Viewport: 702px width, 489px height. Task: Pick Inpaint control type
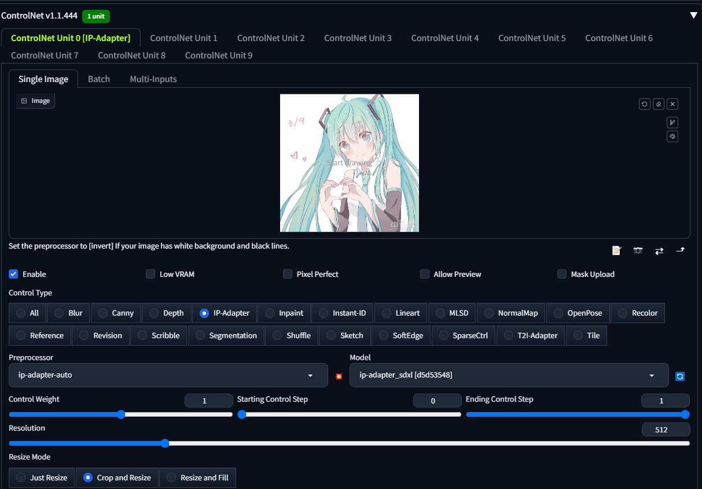pos(284,313)
